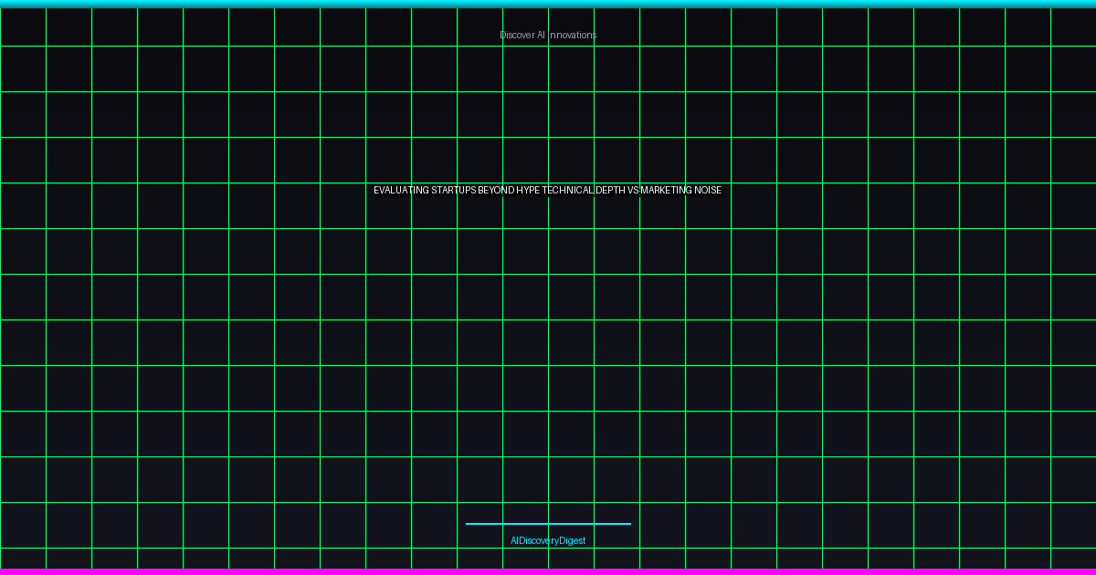1096x575 pixels.
Task: Select the word STARTUPS in the headline
Action: (x=453, y=191)
